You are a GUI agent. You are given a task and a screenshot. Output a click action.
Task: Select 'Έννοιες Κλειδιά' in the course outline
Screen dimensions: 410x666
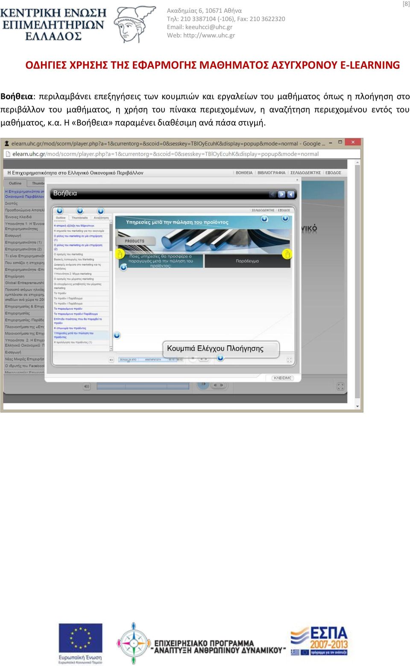[x=18, y=217]
